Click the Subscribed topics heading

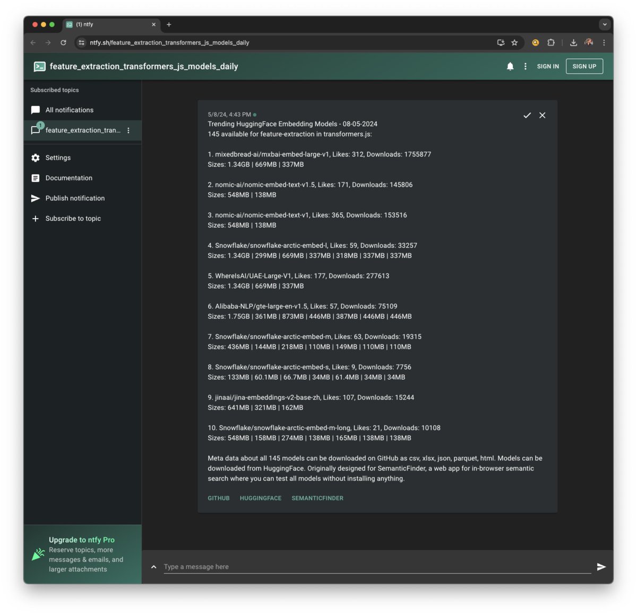click(x=55, y=90)
